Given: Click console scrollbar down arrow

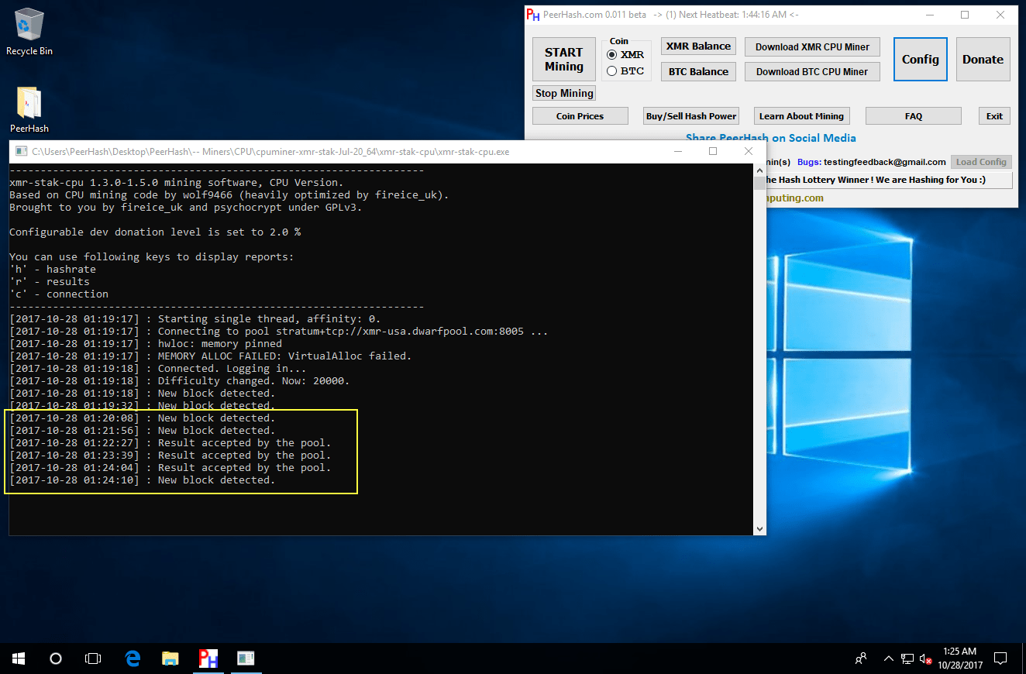Looking at the screenshot, I should (759, 528).
